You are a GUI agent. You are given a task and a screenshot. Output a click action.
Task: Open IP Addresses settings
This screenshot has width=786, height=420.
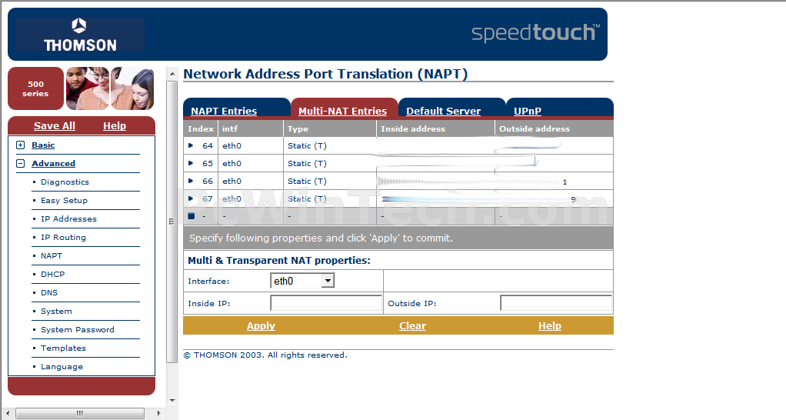pyautogui.click(x=68, y=219)
